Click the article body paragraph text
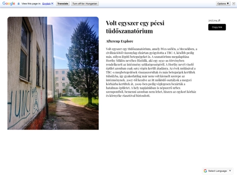 coord(151,72)
